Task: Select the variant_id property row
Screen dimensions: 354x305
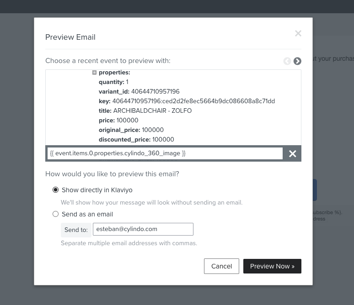Action: (x=139, y=91)
